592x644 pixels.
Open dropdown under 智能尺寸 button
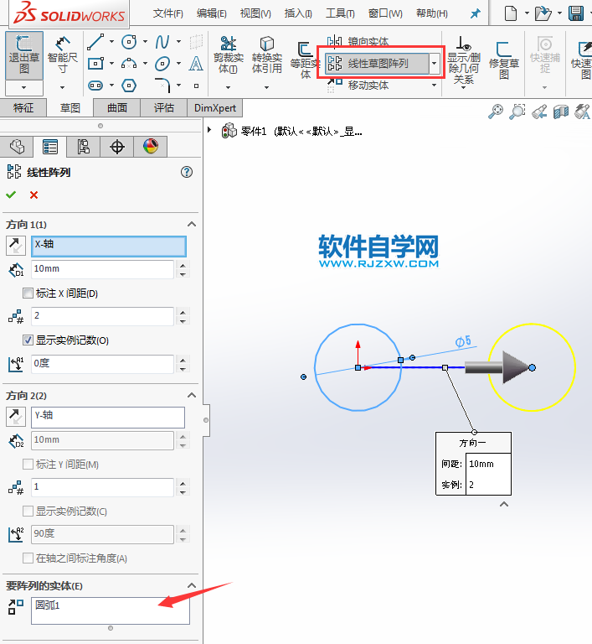(x=62, y=87)
